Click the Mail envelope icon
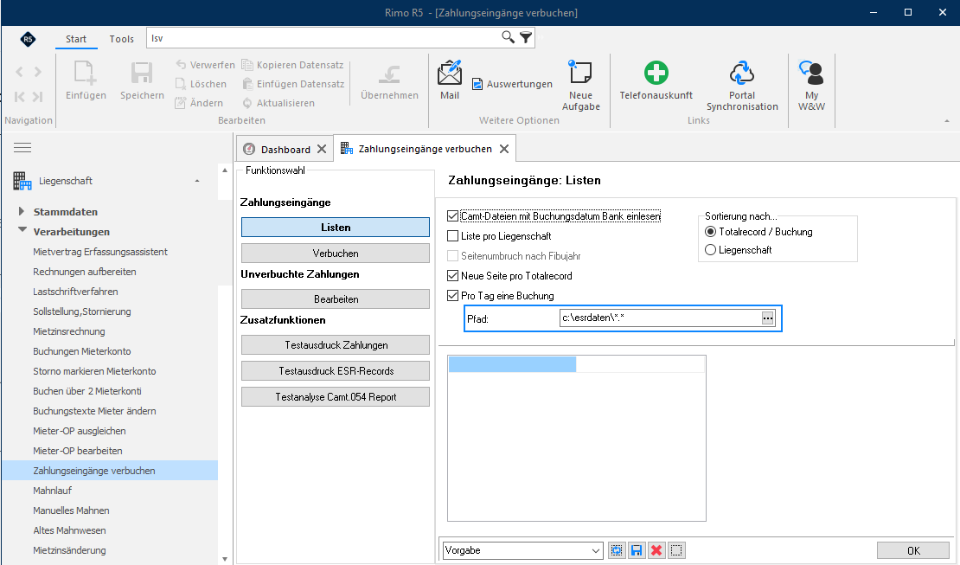Image resolution: width=960 pixels, height=565 pixels. [450, 73]
